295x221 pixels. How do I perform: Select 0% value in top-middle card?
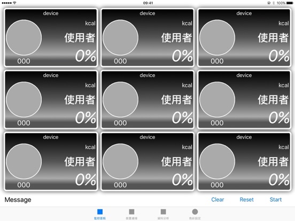point(182,56)
